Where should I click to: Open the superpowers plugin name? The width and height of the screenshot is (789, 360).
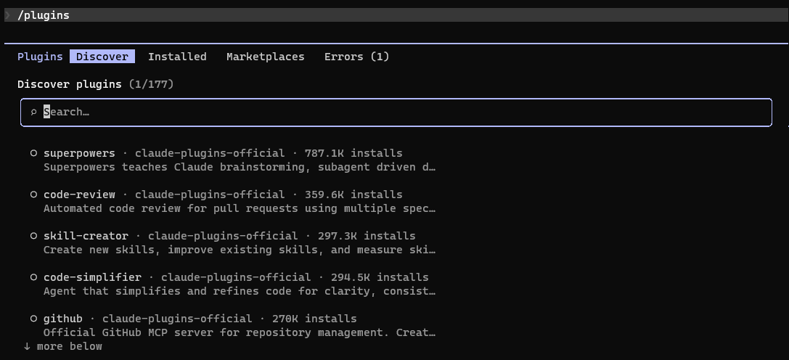pos(79,153)
